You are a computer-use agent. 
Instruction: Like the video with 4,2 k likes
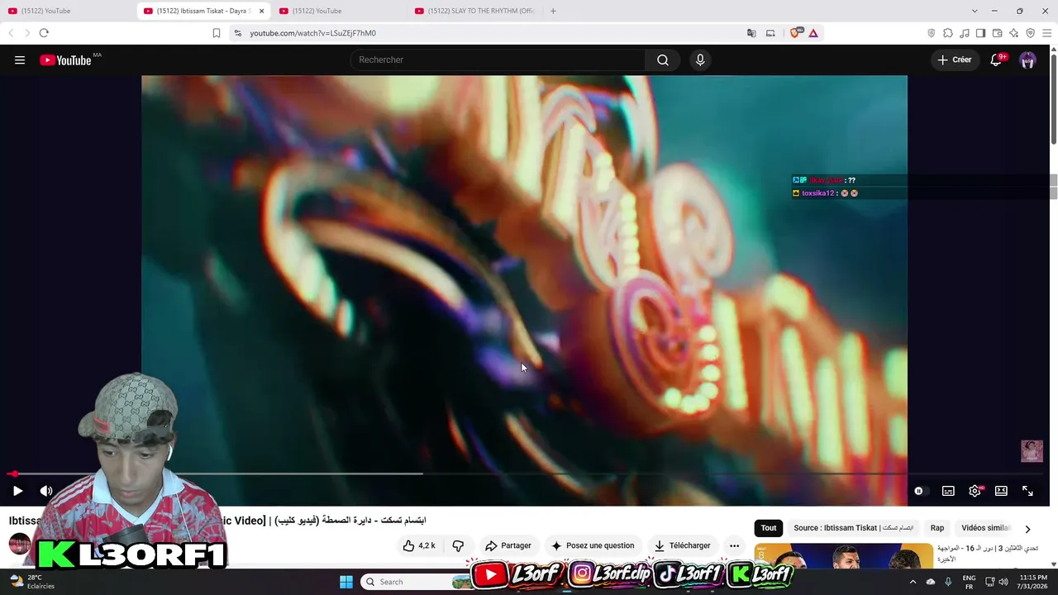click(419, 545)
